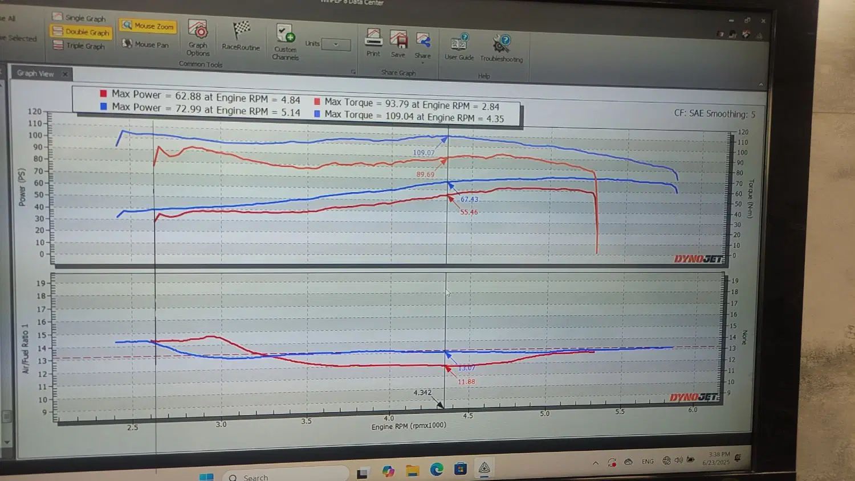855x481 pixels.
Task: Click the red Max Power legend swatch
Action: point(103,93)
